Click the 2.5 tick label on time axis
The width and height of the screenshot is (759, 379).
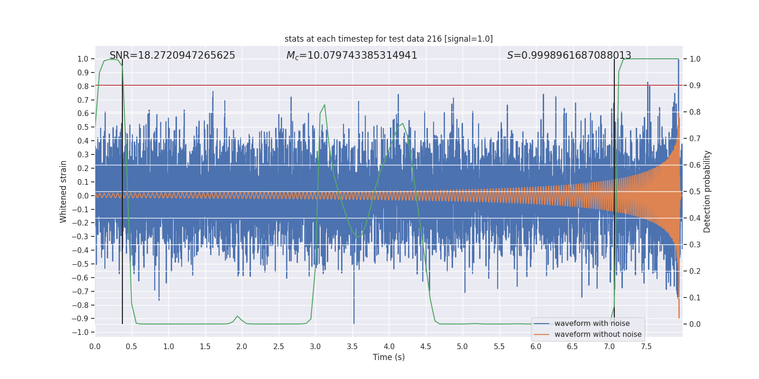pyautogui.click(x=278, y=346)
